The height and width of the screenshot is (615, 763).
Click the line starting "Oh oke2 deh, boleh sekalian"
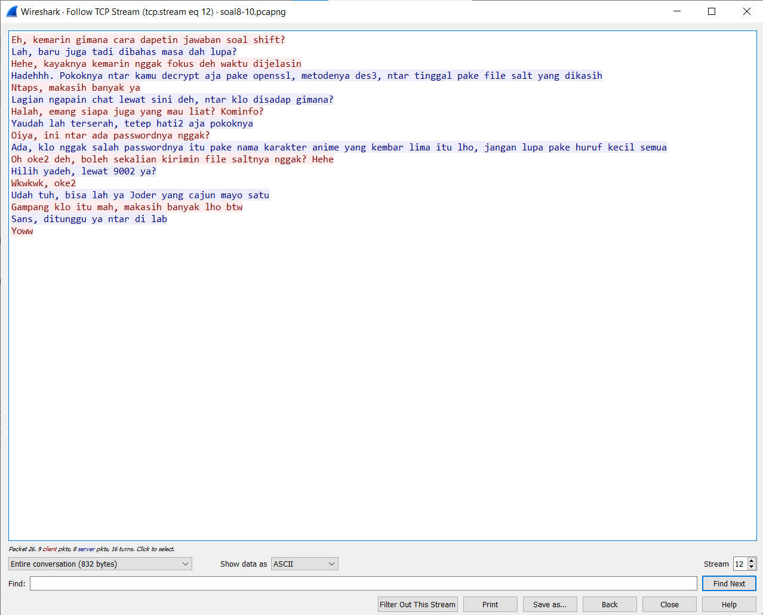pyautogui.click(x=173, y=159)
